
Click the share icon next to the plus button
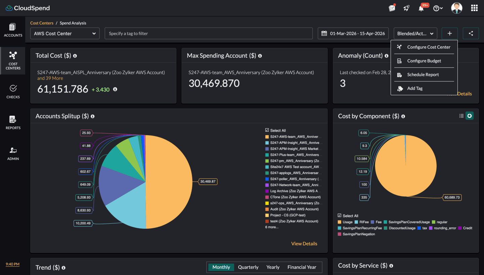click(x=471, y=33)
